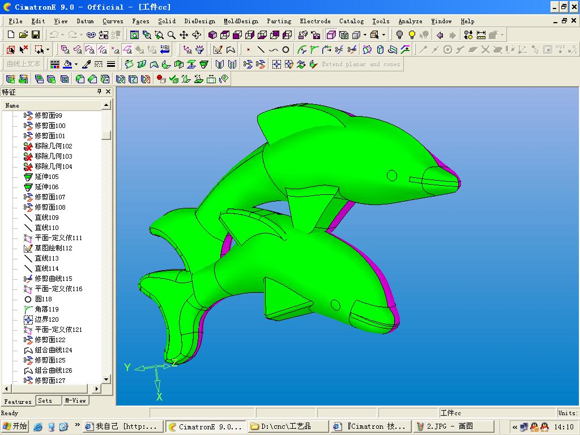Switch to the M-View tab
Image resolution: width=580 pixels, height=435 pixels.
(75, 400)
